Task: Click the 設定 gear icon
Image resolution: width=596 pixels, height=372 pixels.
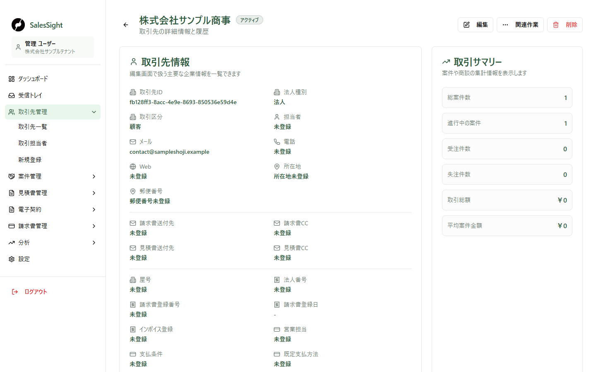Action: click(x=12, y=259)
